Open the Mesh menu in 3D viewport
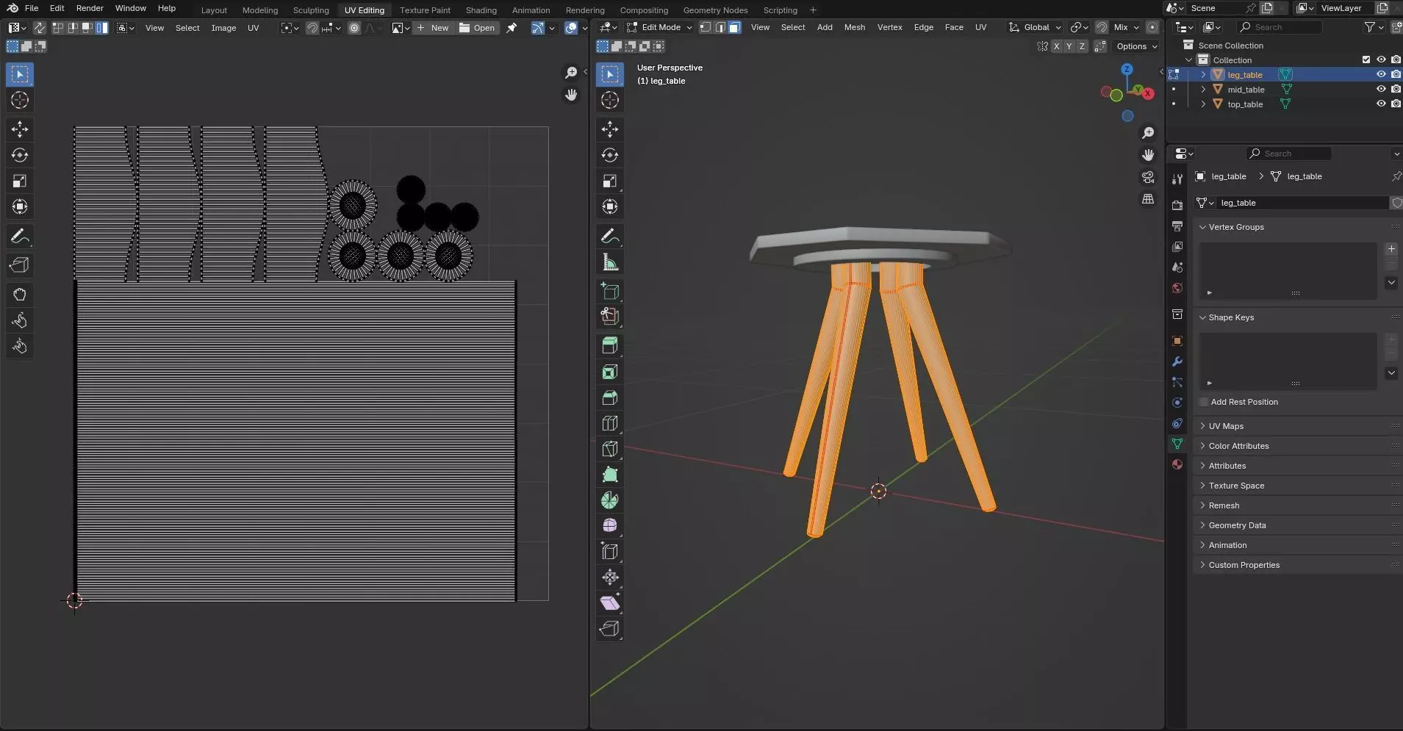Image resolution: width=1403 pixels, height=731 pixels. click(x=854, y=27)
